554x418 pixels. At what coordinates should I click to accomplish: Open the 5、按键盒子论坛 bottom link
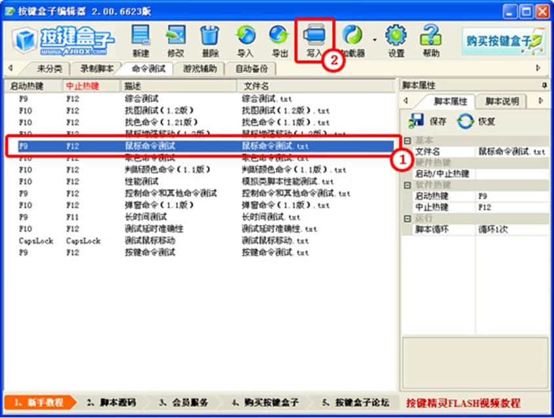[355, 402]
